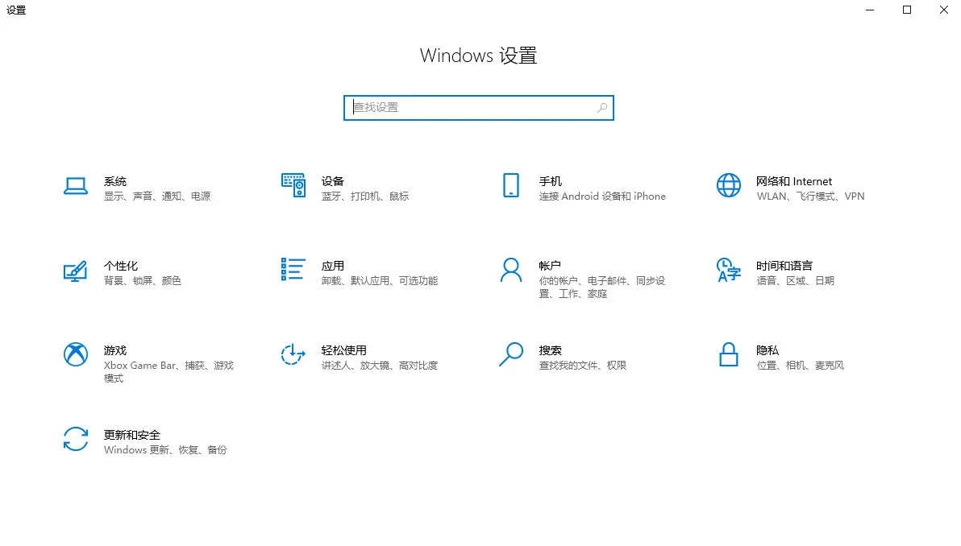Maximize the 设置 window
Image resolution: width=961 pixels, height=546 pixels.
(906, 10)
